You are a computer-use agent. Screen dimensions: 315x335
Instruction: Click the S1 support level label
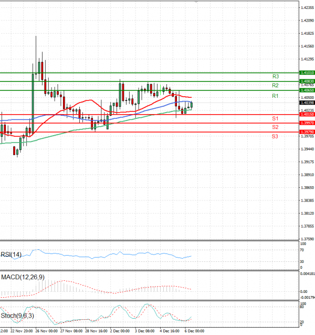275,118
